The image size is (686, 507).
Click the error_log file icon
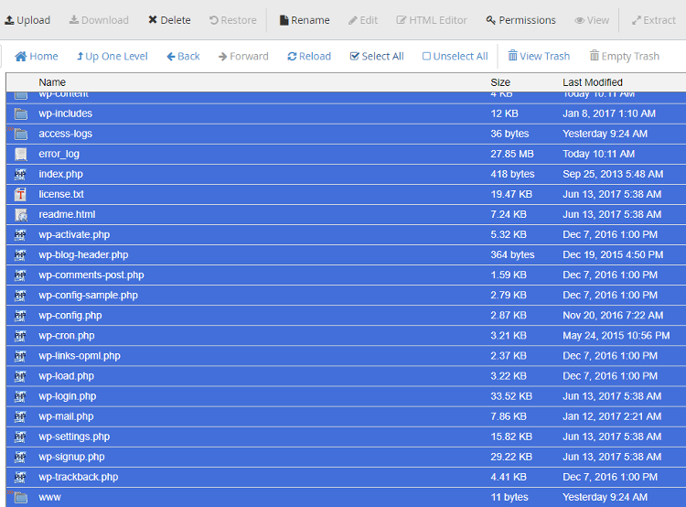20,154
